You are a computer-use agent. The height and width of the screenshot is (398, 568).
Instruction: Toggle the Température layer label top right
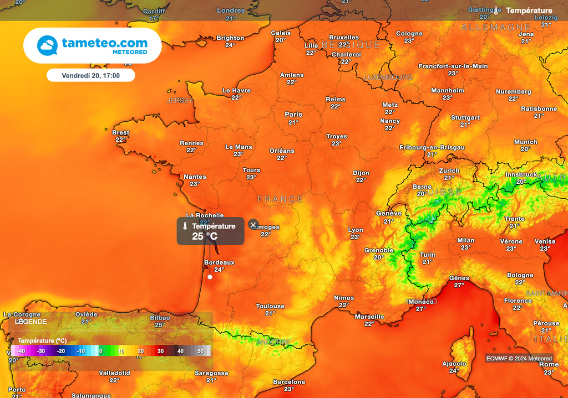coord(529,10)
